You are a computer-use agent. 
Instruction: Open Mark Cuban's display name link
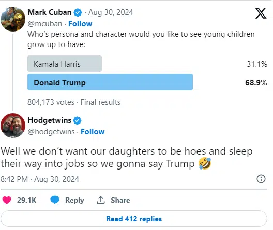pos(50,12)
